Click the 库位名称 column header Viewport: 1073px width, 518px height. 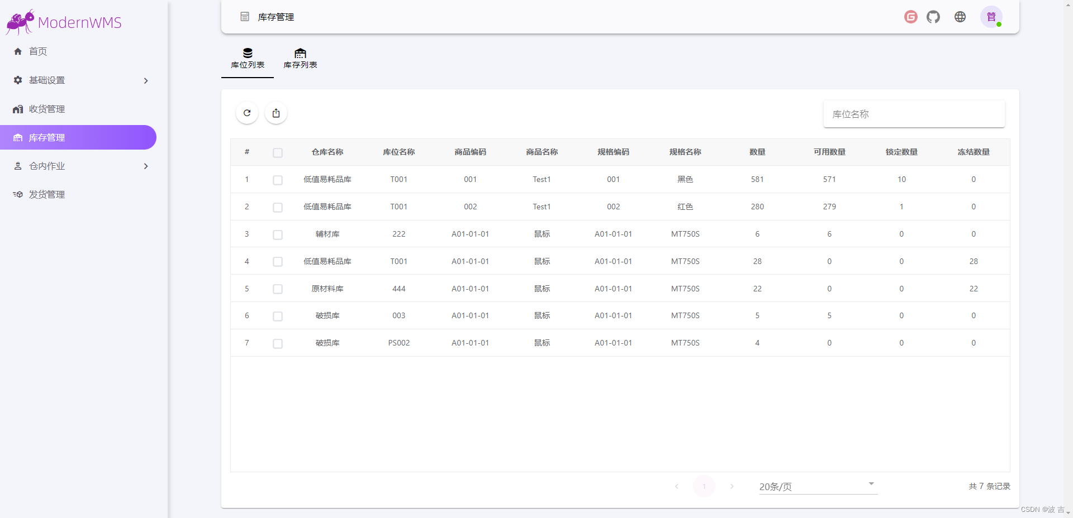(x=399, y=152)
